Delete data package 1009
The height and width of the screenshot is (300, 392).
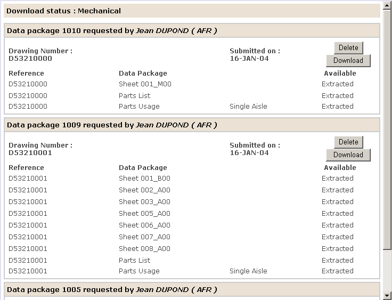348,142
